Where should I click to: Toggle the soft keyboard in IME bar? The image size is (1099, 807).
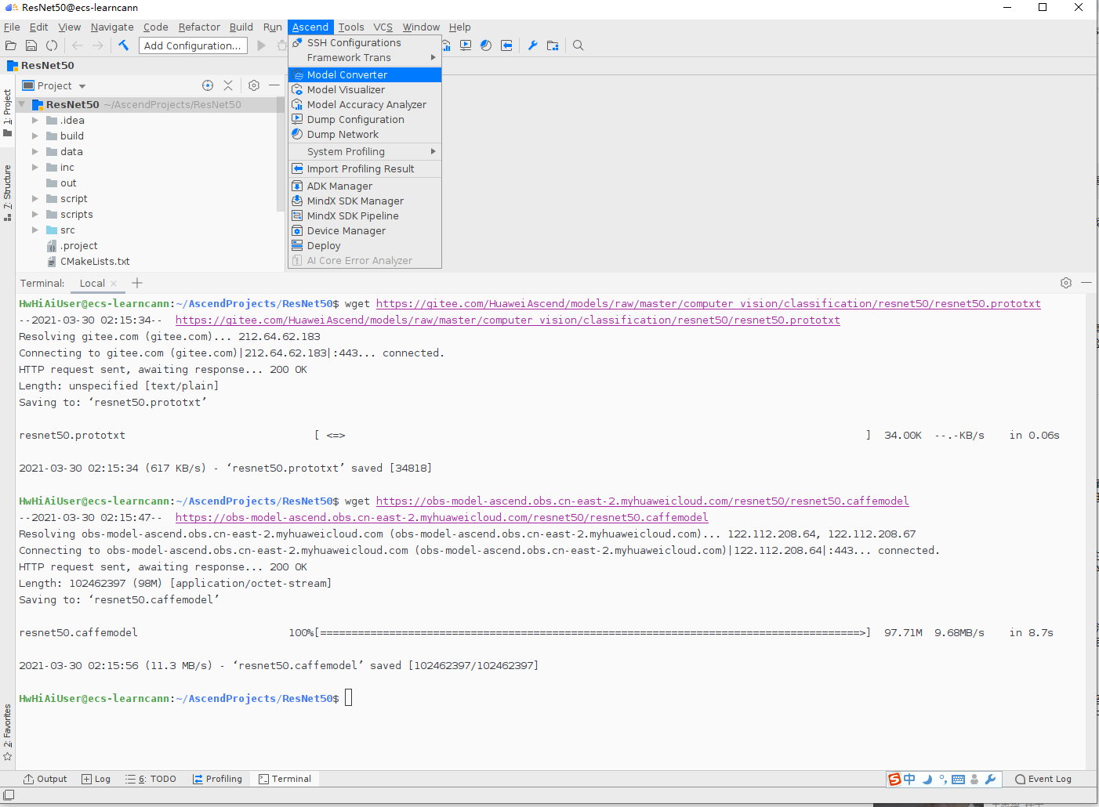click(x=958, y=779)
